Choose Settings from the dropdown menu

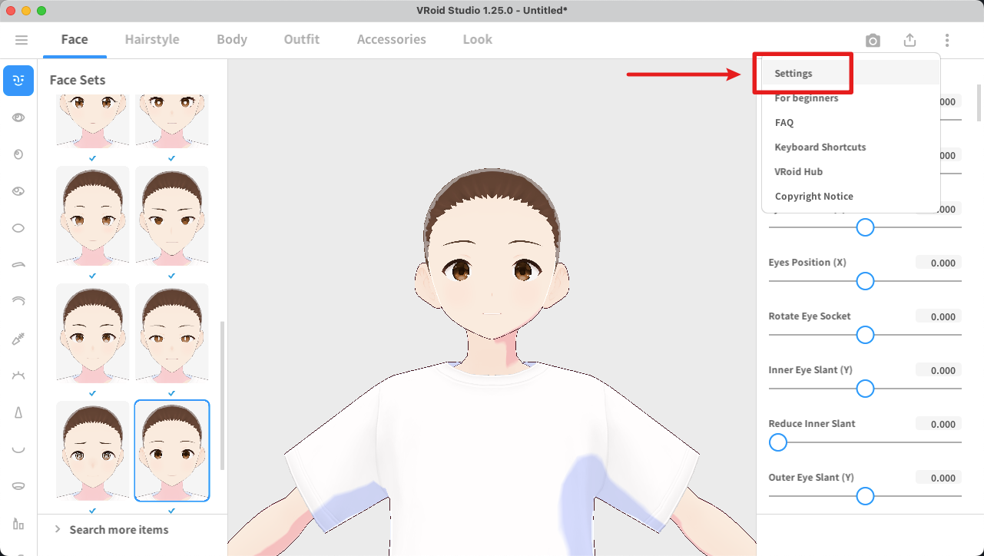[793, 74]
